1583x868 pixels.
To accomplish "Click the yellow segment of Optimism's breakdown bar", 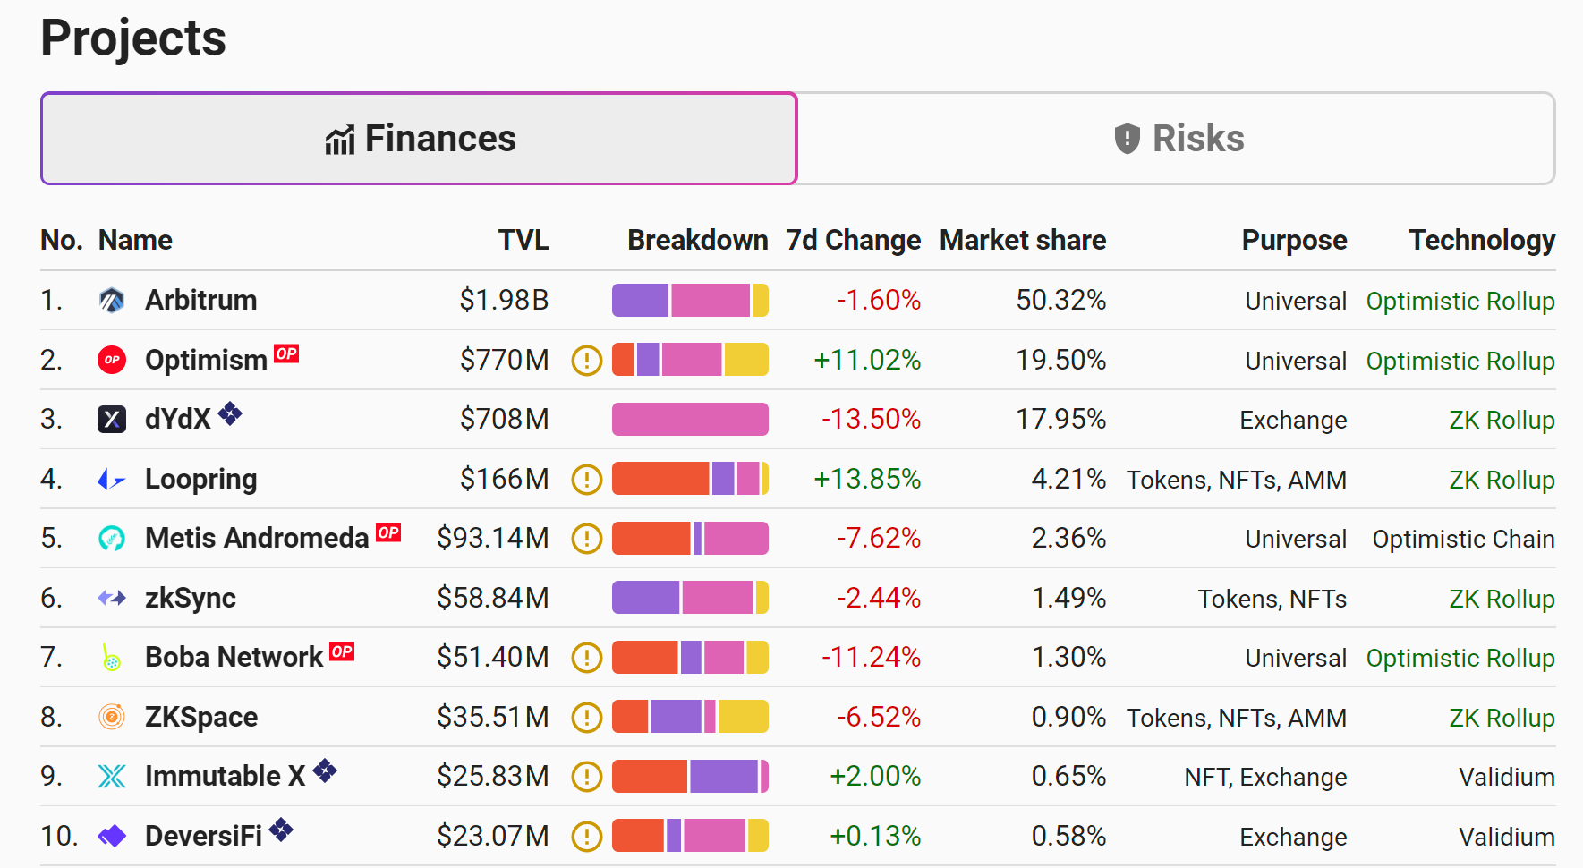I will [745, 360].
